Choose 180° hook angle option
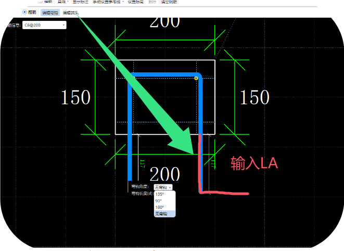The image size is (344, 251). point(165,207)
